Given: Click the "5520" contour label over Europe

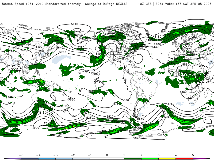Looking at the screenshot, I should (x=189, y=44).
